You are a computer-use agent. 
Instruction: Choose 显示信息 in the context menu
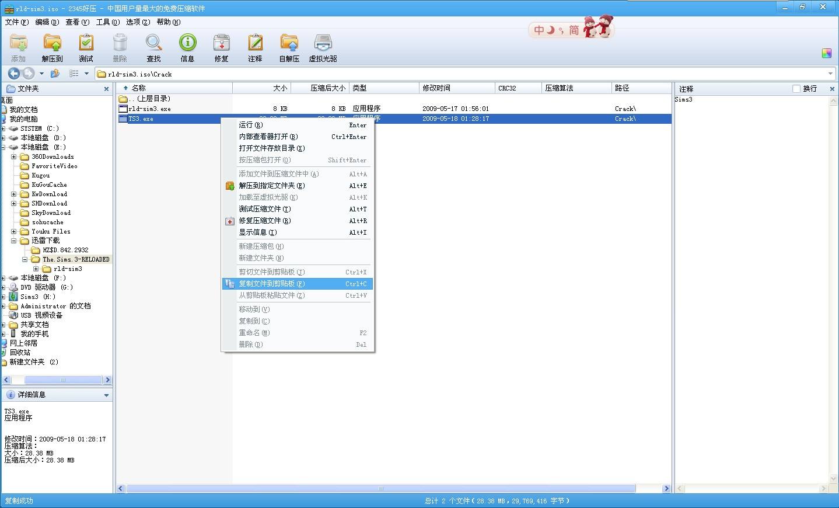click(x=298, y=232)
